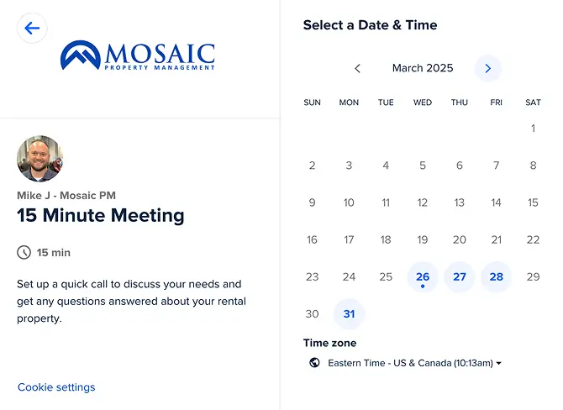Click the back arrow button
563x410 pixels.
(x=32, y=28)
